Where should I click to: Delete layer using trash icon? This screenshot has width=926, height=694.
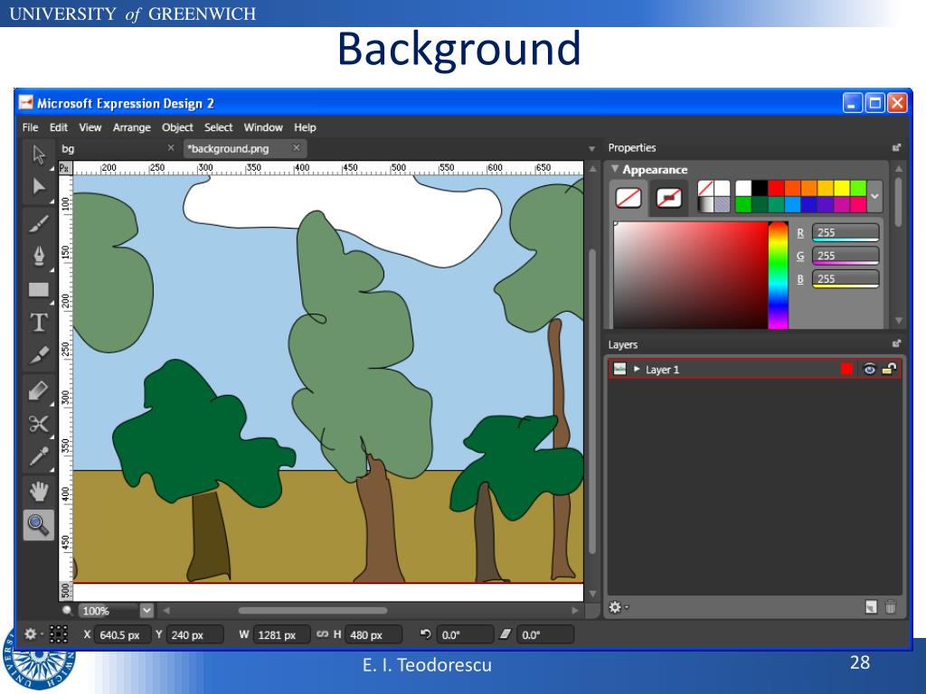coord(890,608)
